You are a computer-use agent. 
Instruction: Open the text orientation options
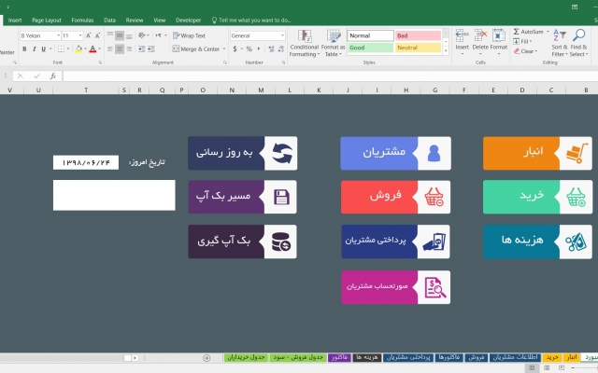(x=143, y=35)
